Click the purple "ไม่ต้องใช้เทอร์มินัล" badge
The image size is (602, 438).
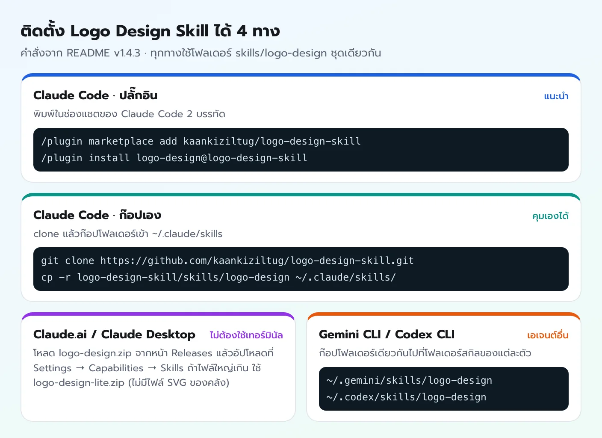click(x=246, y=335)
